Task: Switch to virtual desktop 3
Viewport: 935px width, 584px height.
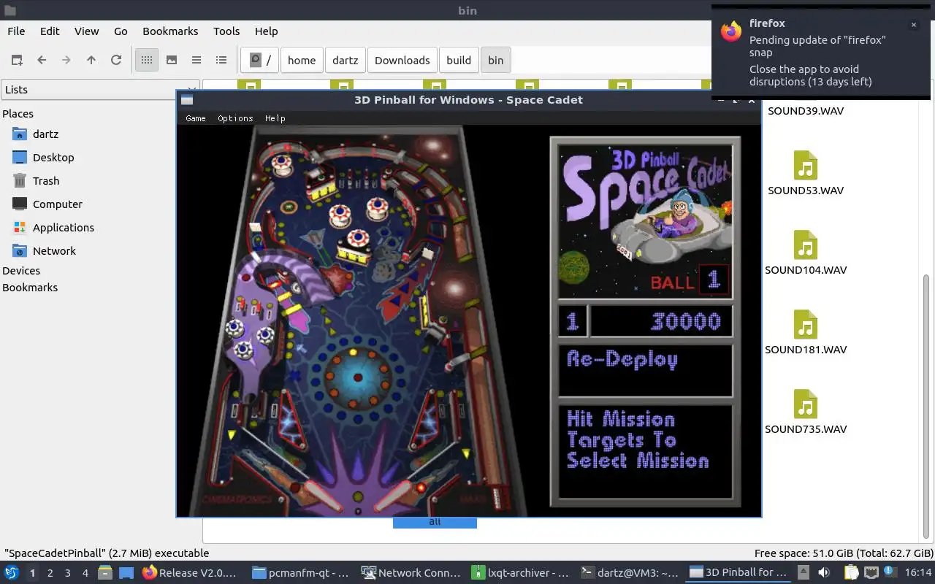Action: (67, 573)
